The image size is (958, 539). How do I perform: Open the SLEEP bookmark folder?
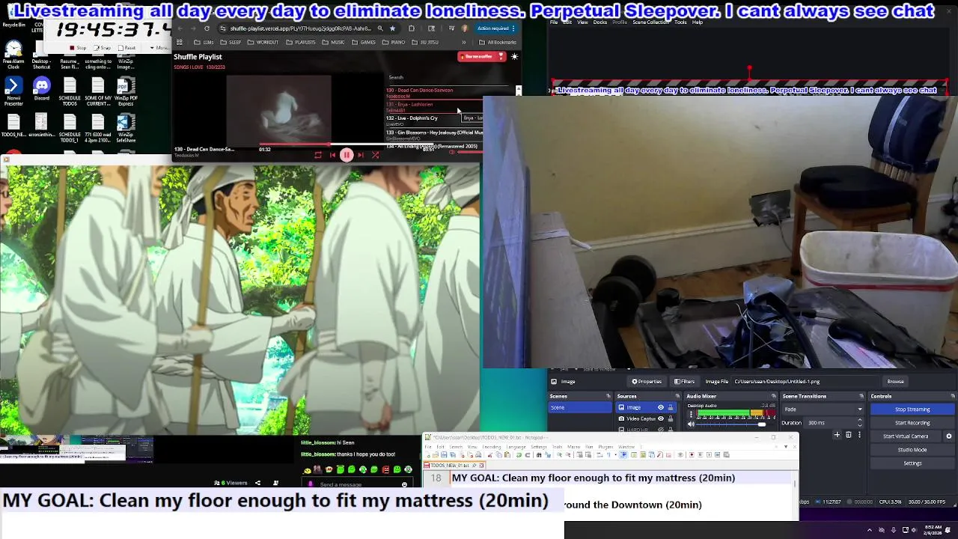232,43
